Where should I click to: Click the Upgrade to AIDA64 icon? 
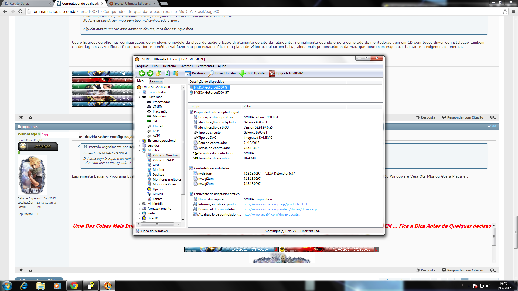tap(272, 73)
